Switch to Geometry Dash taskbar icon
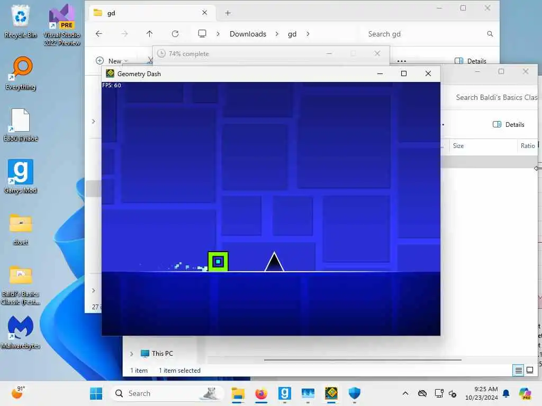The image size is (542, 406). [x=331, y=393]
